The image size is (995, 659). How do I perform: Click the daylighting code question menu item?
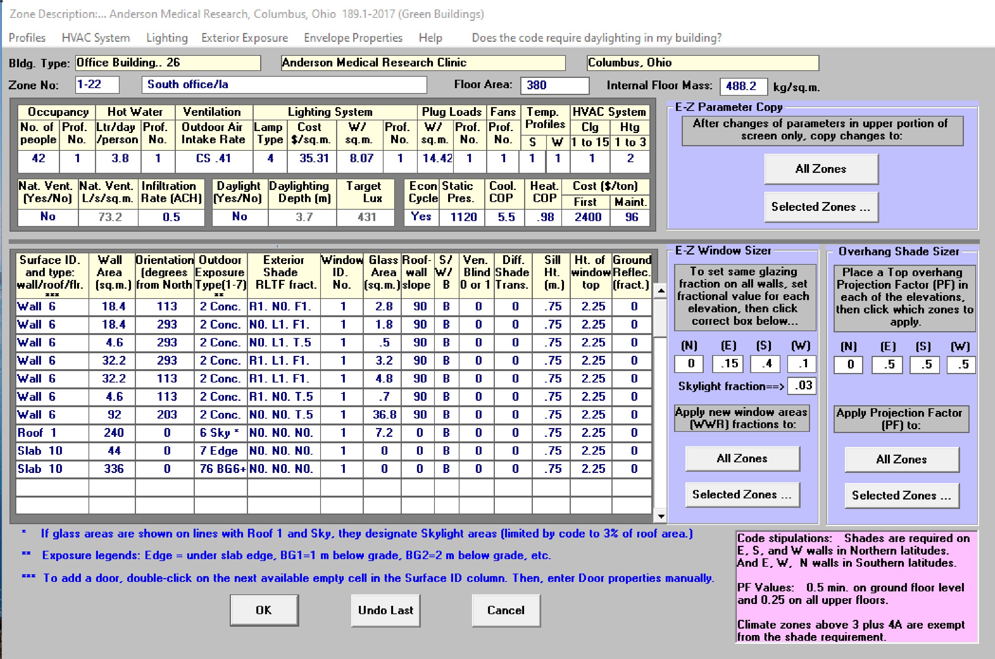click(x=597, y=38)
